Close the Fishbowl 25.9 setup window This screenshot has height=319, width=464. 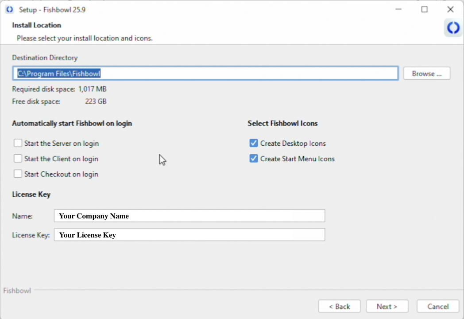pyautogui.click(x=450, y=9)
